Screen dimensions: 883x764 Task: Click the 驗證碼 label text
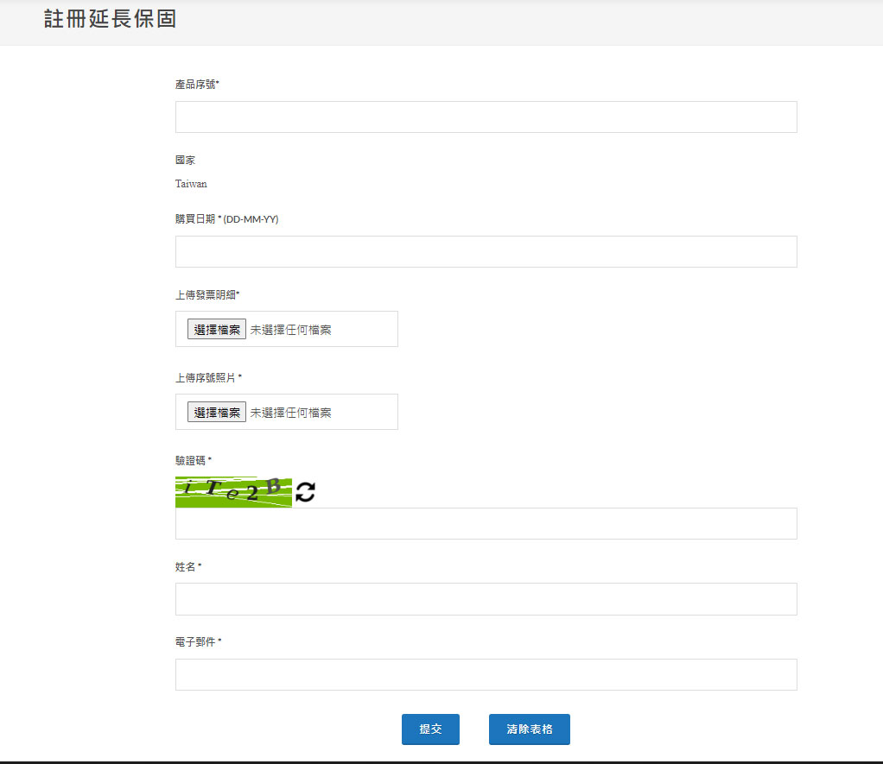point(194,460)
